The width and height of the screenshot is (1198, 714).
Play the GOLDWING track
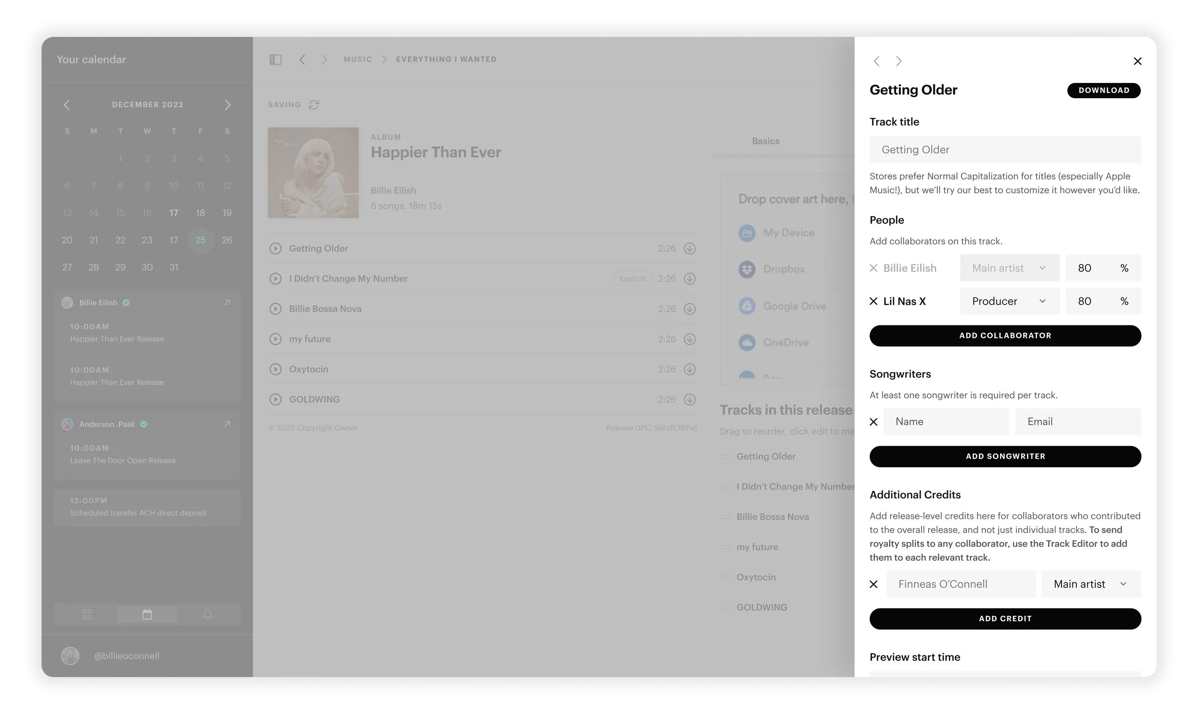point(275,399)
